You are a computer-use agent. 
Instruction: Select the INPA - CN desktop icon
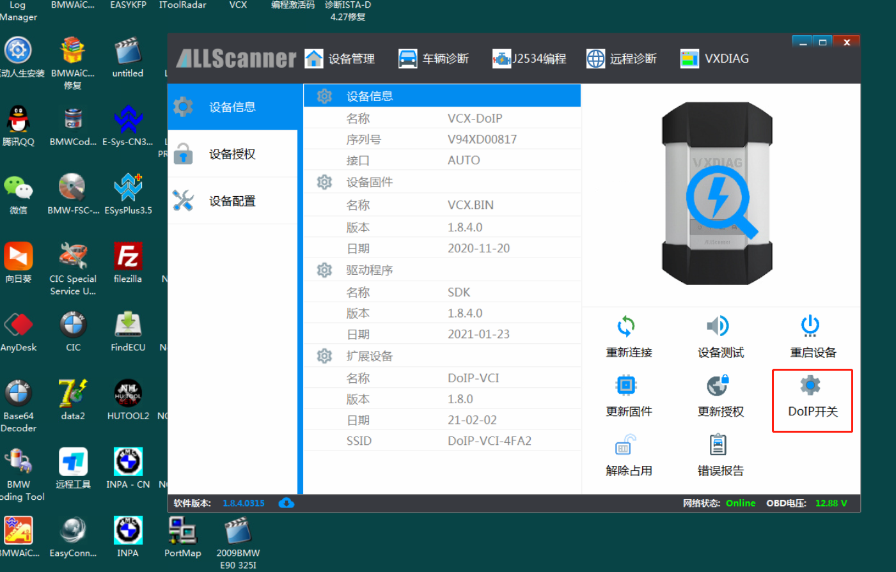pyautogui.click(x=128, y=468)
